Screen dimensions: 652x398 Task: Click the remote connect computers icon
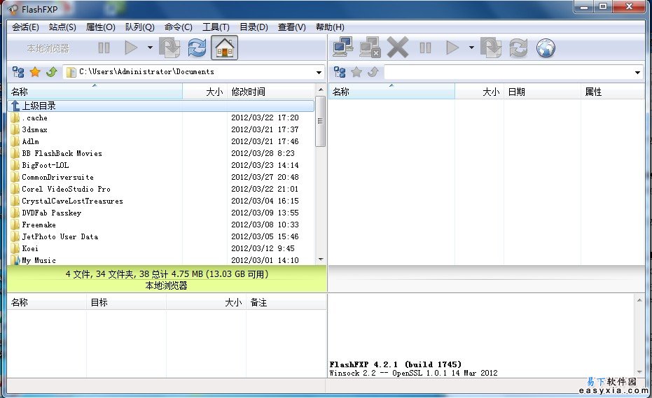(x=343, y=48)
